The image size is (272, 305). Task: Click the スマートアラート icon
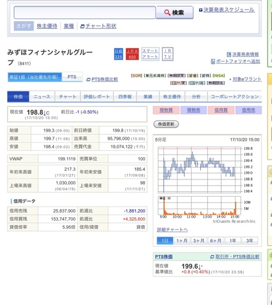[x=150, y=54]
